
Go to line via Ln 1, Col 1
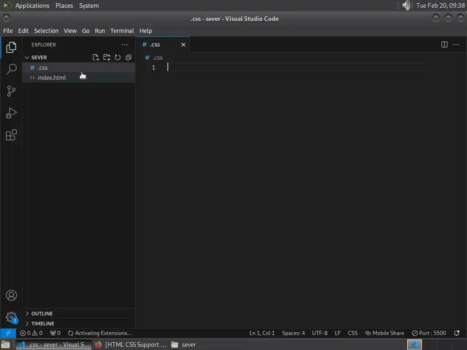[262, 333]
